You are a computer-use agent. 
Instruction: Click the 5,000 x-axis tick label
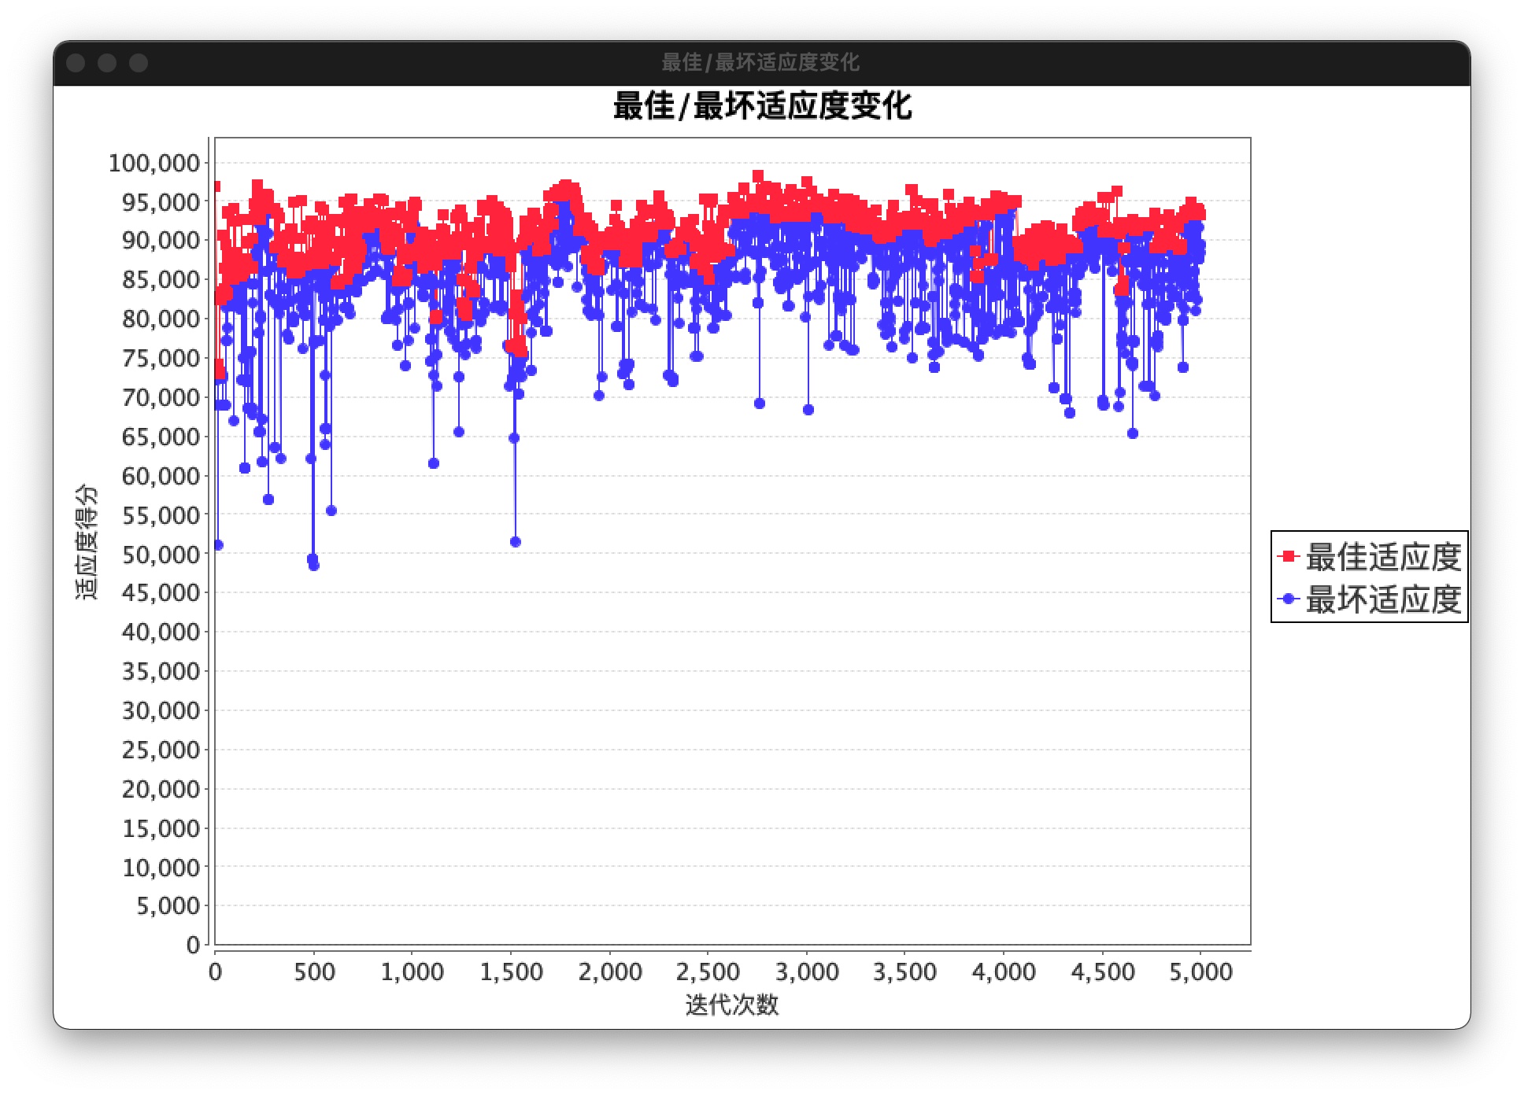coord(1201,971)
